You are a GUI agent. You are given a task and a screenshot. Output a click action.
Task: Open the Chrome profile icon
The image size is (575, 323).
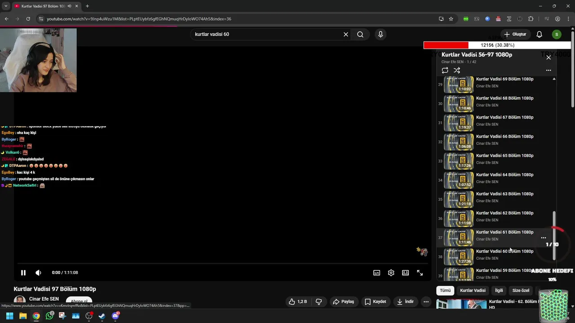pyautogui.click(x=557, y=19)
